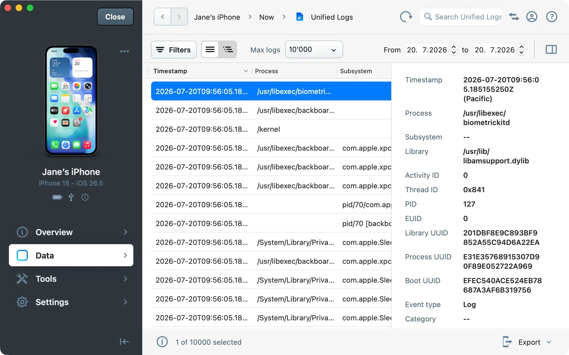The width and height of the screenshot is (569, 355).
Task: Select the pid/70 [backbo log row
Action: 271,223
